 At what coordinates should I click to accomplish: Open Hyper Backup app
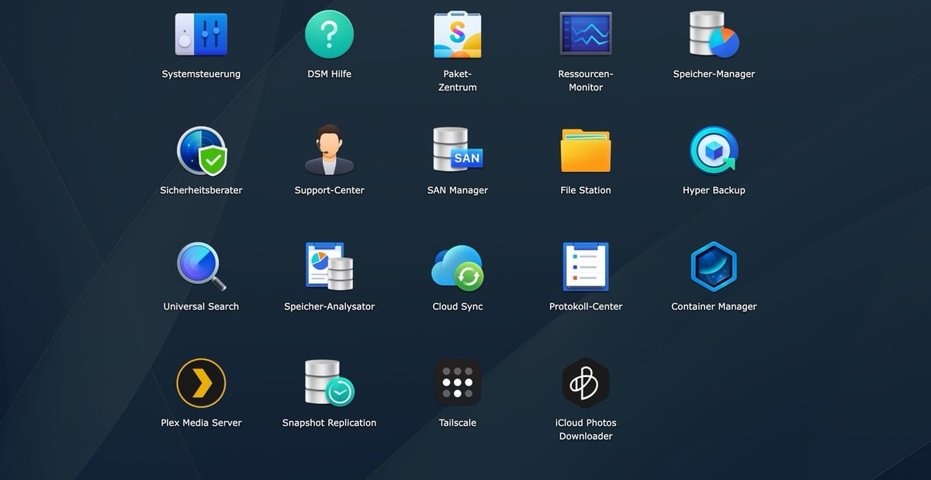714,150
